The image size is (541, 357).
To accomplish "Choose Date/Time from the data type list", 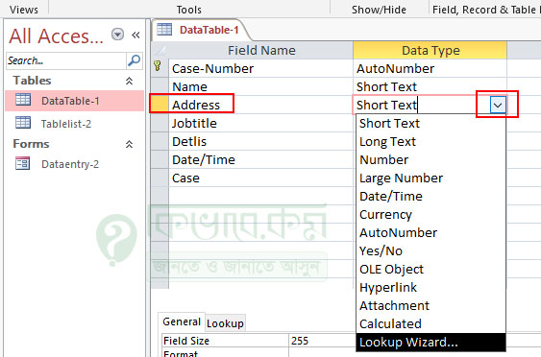I will (x=430, y=196).
